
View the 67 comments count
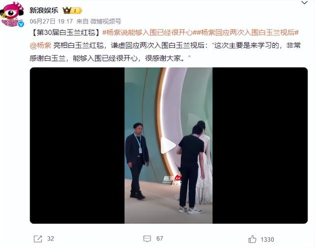[159, 239]
